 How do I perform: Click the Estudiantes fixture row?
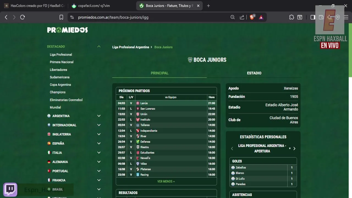166,153
